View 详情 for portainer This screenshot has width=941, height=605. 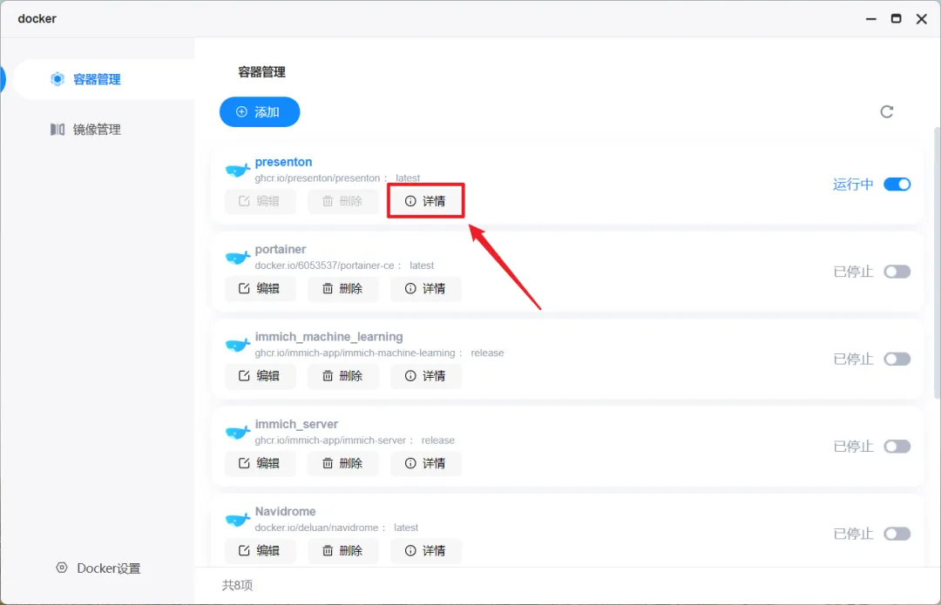click(x=425, y=288)
